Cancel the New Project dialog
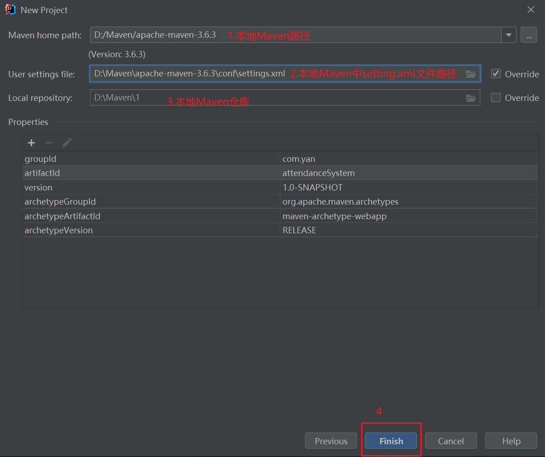545x457 pixels. 451,441
